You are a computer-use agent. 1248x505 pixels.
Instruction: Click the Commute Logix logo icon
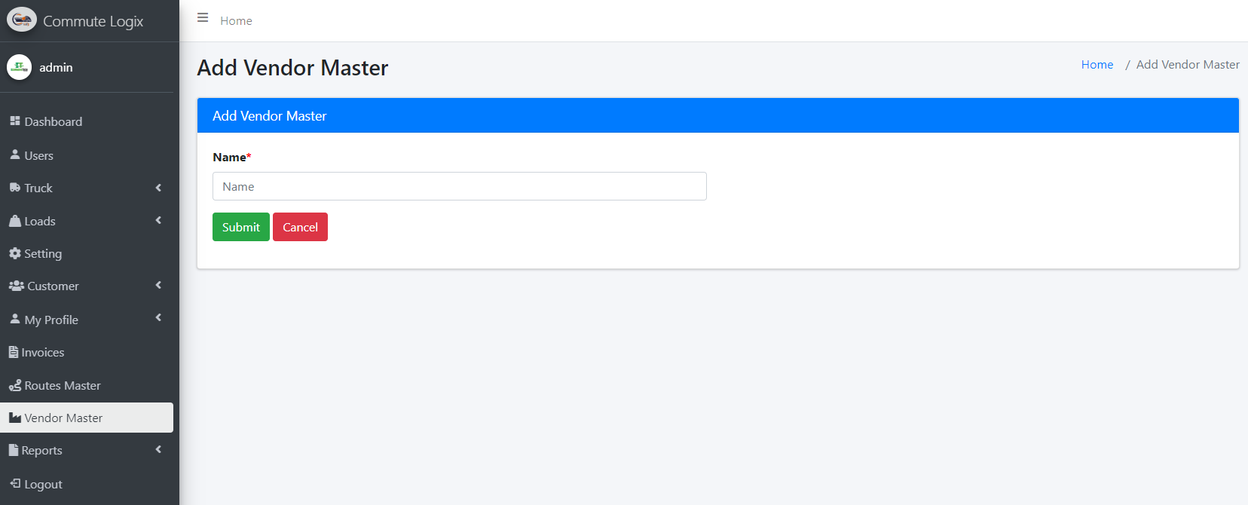(22, 20)
